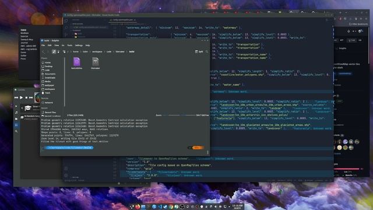Image resolution: width=373 pixels, height=210 pixels.
Task: Open the Go menu in Dolphin
Action: point(63,45)
